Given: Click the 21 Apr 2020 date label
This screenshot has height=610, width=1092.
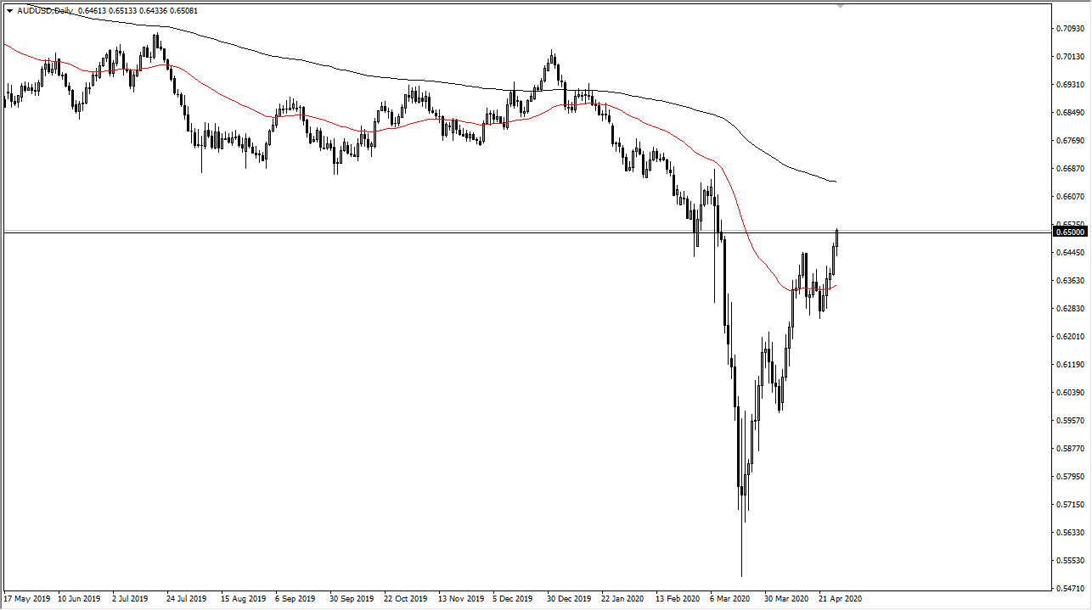Looking at the screenshot, I should [841, 599].
